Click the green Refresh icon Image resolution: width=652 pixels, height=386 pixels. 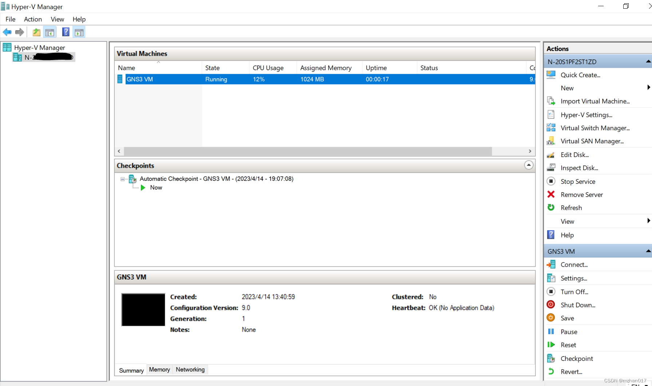pyautogui.click(x=551, y=207)
